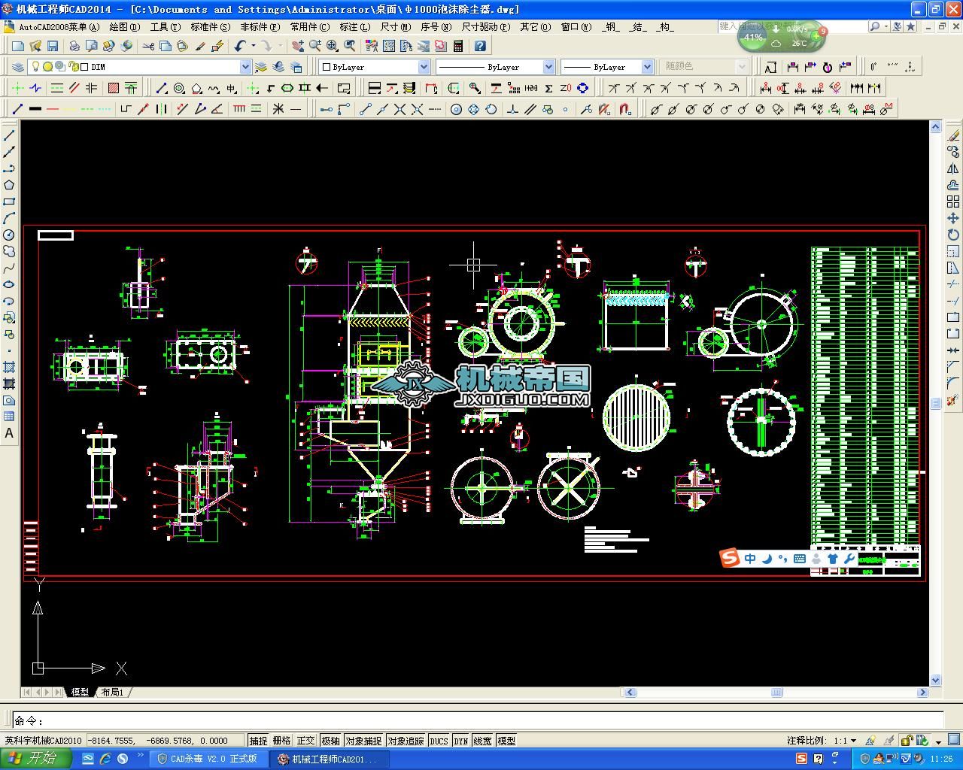This screenshot has height=770, width=963.
Task: Click the Undo arrow icon
Action: (x=239, y=46)
